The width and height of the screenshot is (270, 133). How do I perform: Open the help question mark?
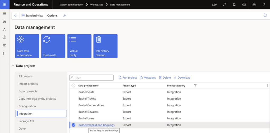click(x=264, y=5)
